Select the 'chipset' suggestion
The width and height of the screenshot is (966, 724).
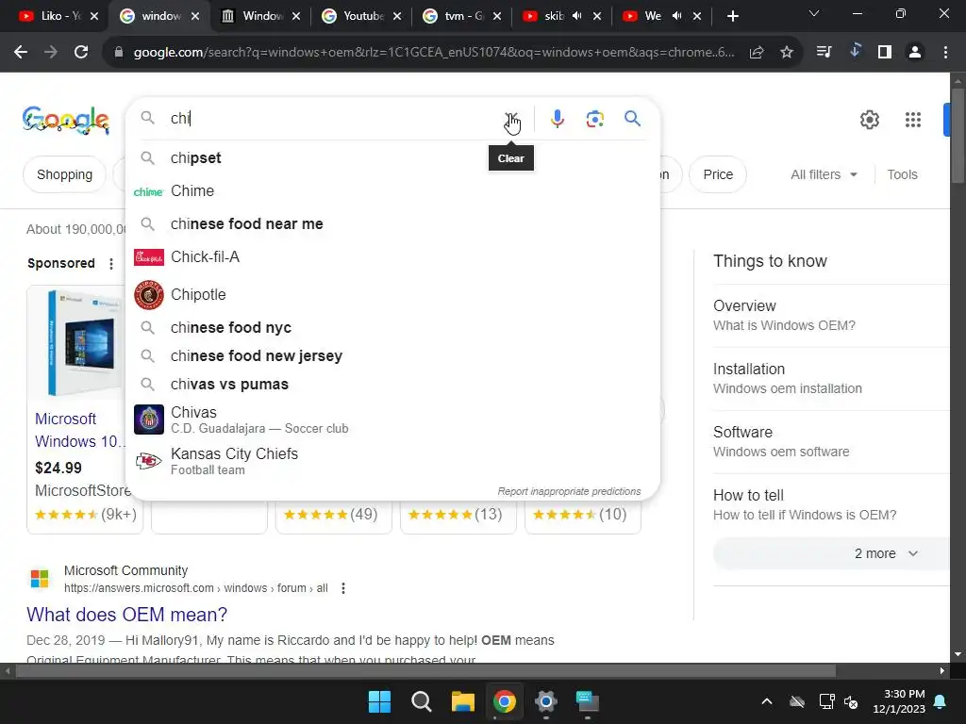[x=392, y=158]
